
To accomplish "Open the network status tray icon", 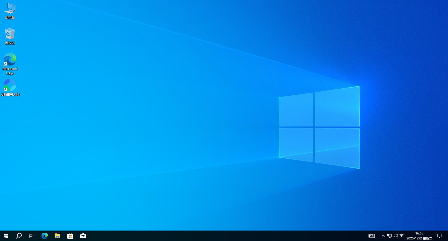I will (389, 236).
